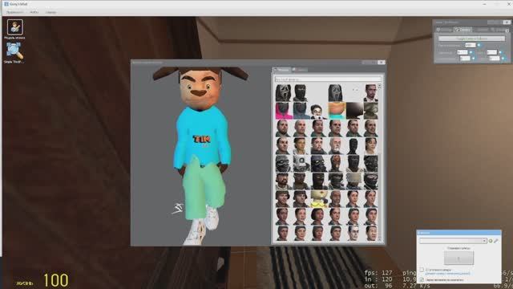The image size is (513, 289).
Task: Toggle the lowest checkbox in bottom-right window
Action: click(x=422, y=280)
